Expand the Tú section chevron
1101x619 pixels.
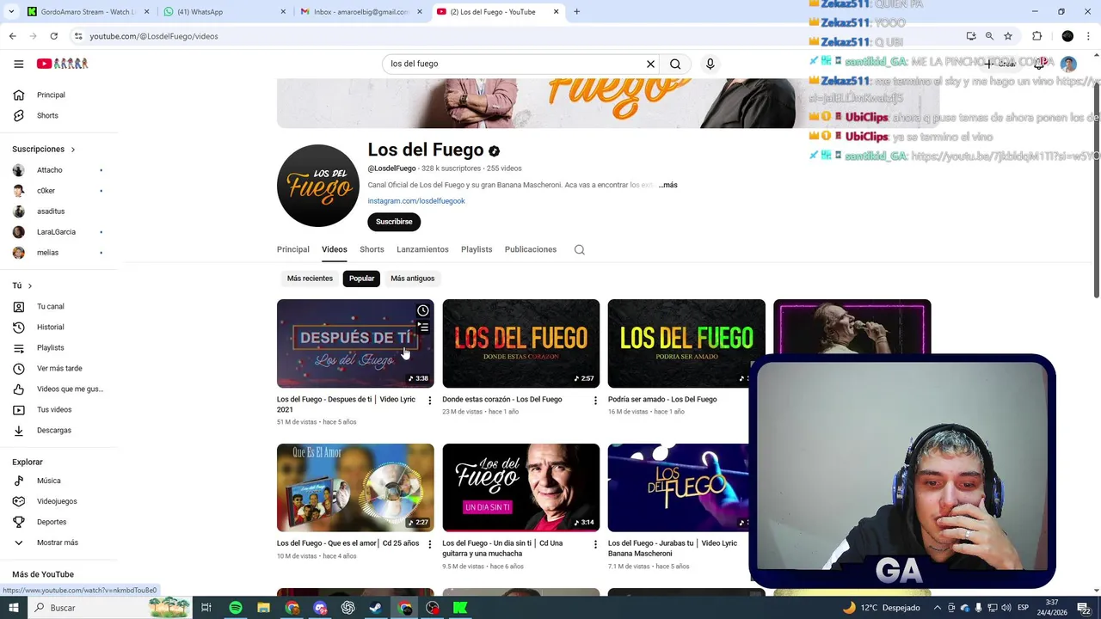pyautogui.click(x=29, y=285)
